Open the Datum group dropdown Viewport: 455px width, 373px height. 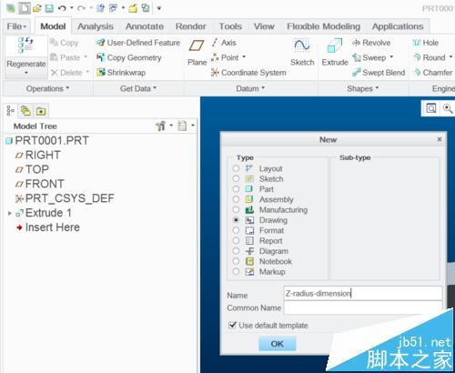[x=250, y=88]
